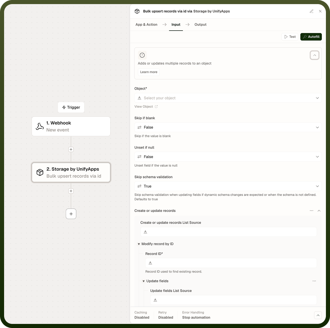The image size is (330, 328).
Task: Click the info alert icon in description box
Action: click(x=142, y=55)
